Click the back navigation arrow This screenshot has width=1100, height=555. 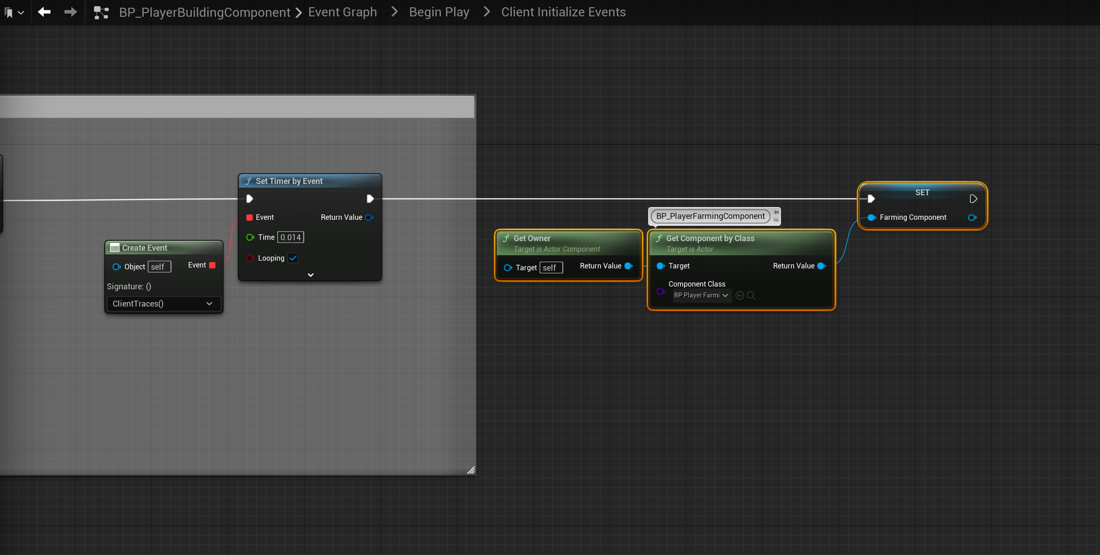(x=44, y=12)
